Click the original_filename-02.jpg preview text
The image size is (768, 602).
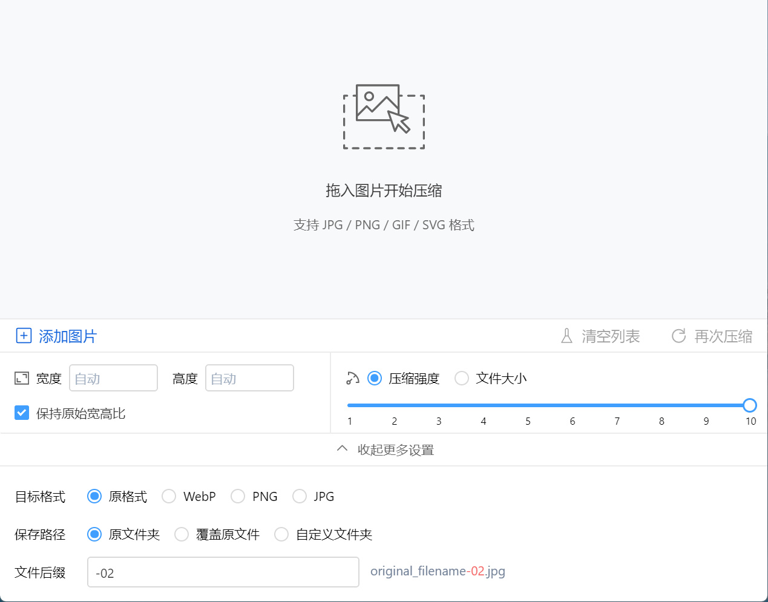438,571
